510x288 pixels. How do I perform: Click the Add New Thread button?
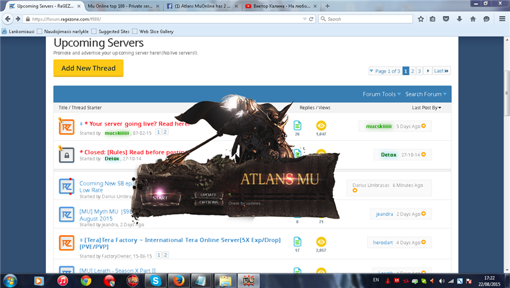(89, 68)
